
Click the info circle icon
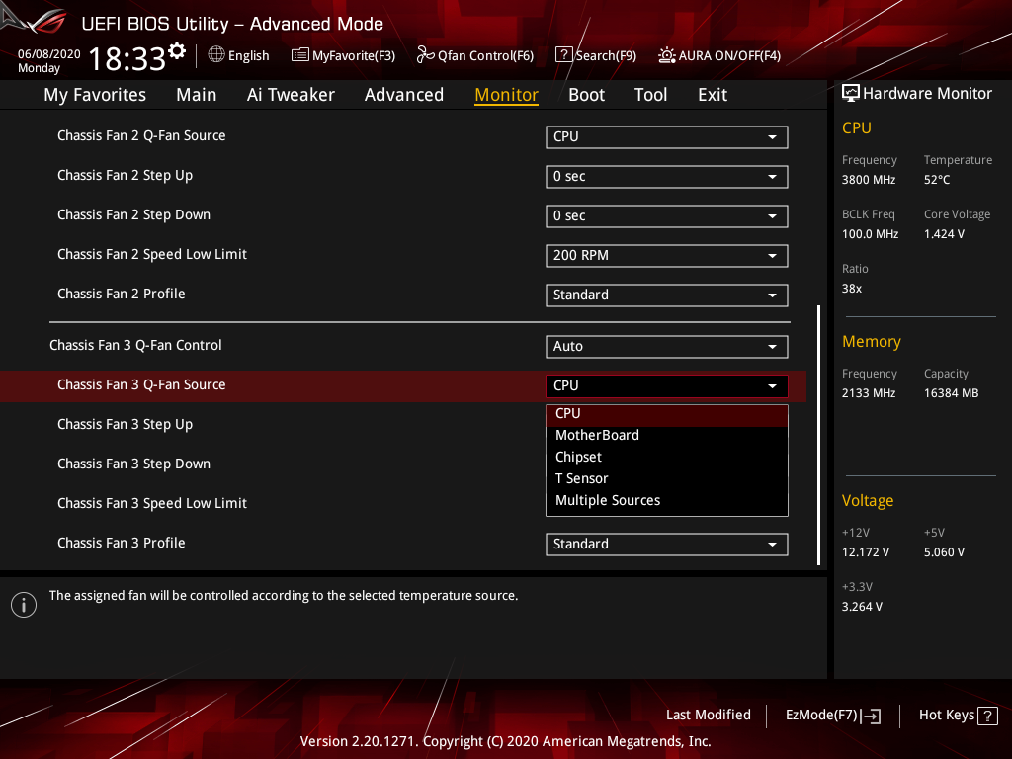(x=24, y=605)
